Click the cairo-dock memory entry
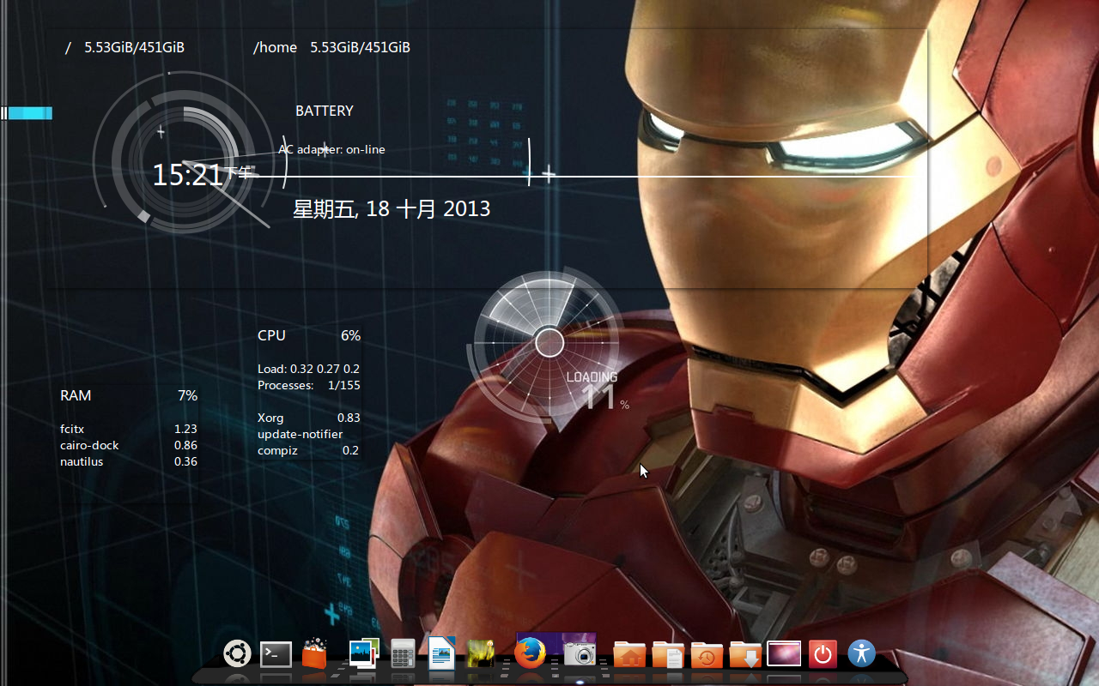 click(x=129, y=445)
